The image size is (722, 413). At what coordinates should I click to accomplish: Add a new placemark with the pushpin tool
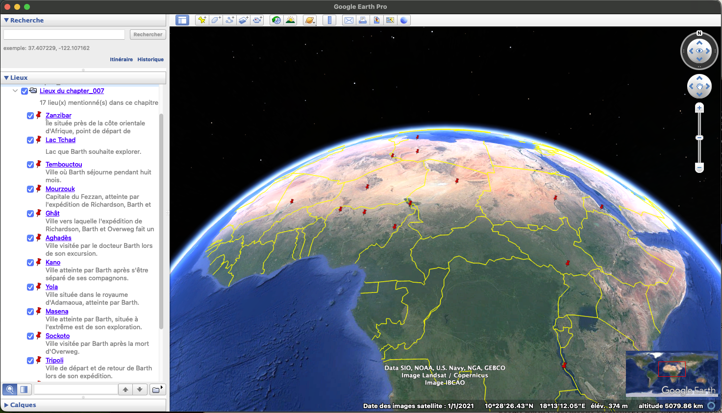tap(202, 20)
